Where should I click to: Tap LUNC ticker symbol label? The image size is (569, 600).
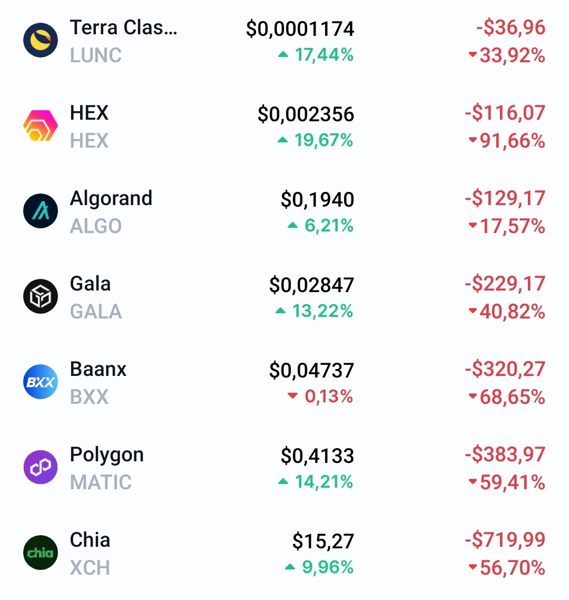click(96, 55)
